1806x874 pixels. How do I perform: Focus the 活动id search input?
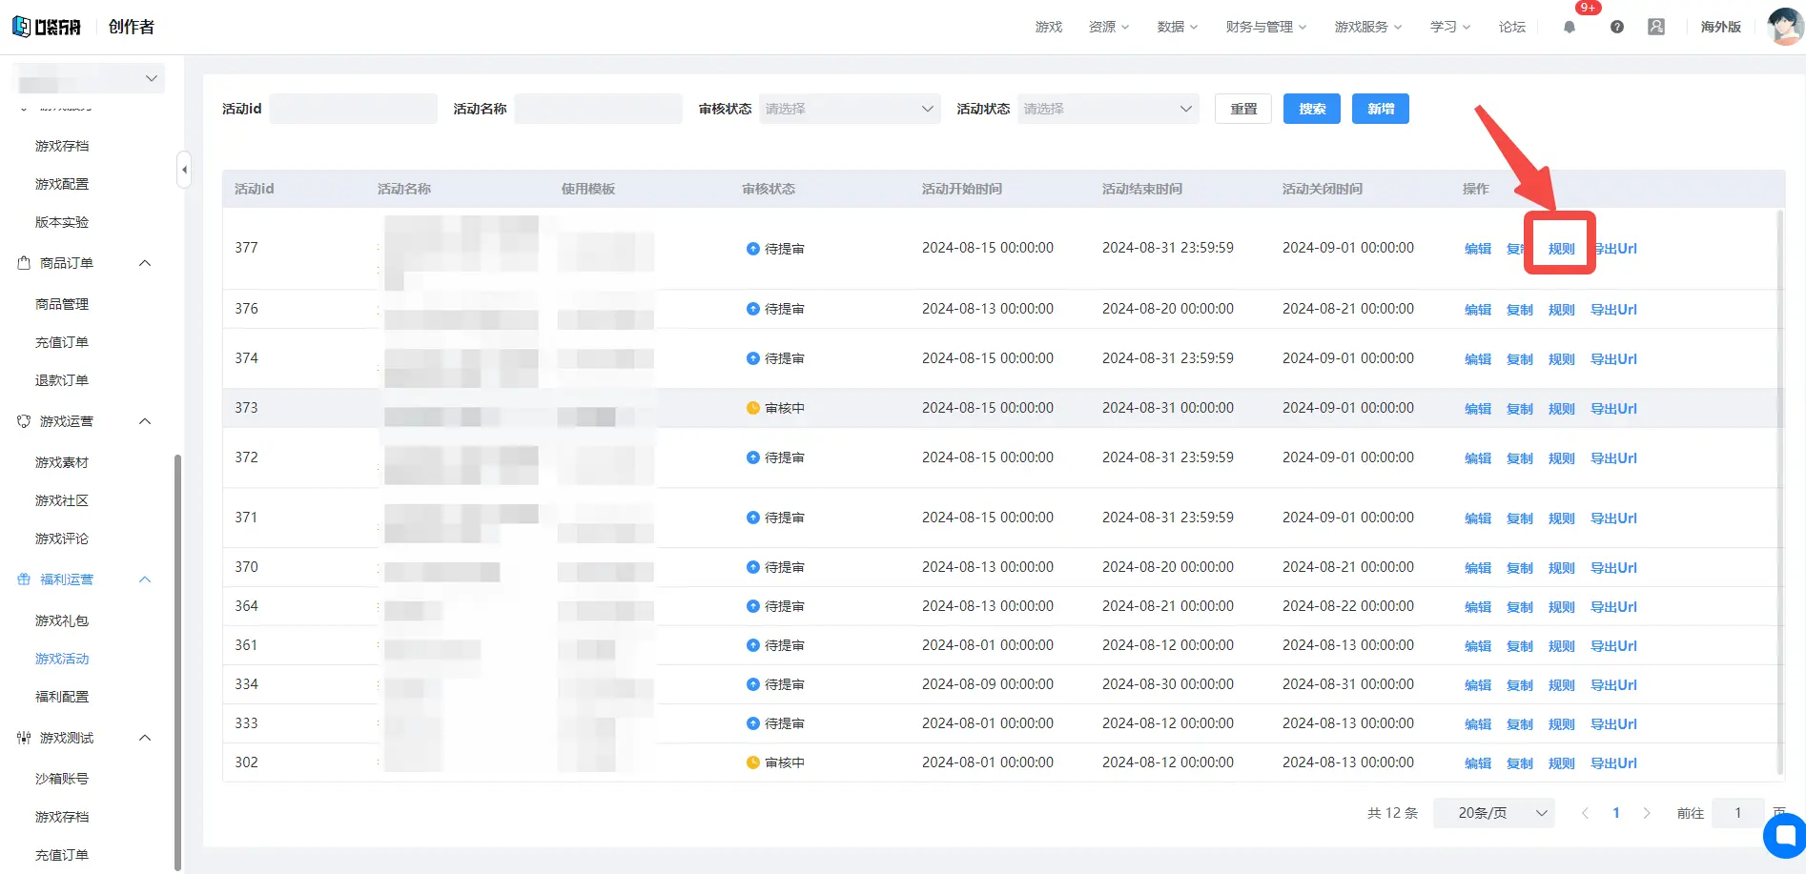354,109
